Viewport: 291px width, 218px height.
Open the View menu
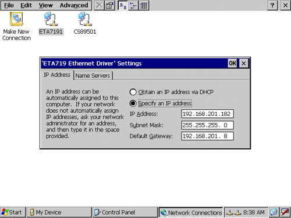(45, 5)
